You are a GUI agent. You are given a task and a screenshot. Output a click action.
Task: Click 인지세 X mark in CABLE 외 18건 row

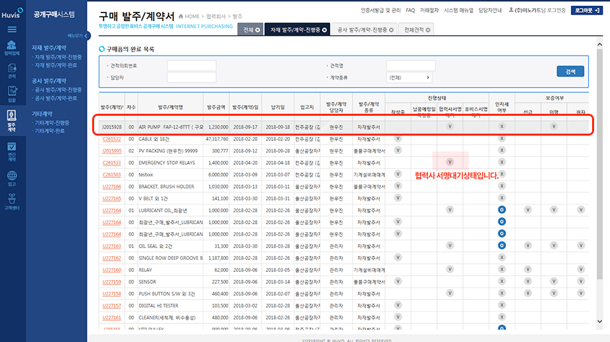pos(502,138)
